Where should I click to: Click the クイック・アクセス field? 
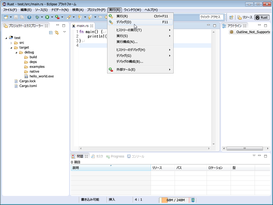211,17
